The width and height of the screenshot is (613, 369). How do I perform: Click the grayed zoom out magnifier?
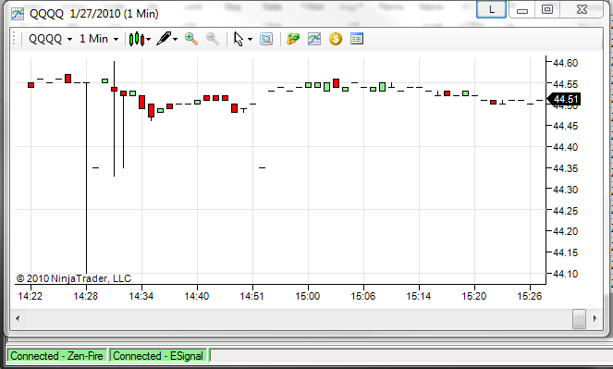(x=213, y=39)
